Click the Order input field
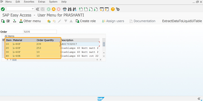This screenshot has width=203, height=101. [x=40, y=32]
